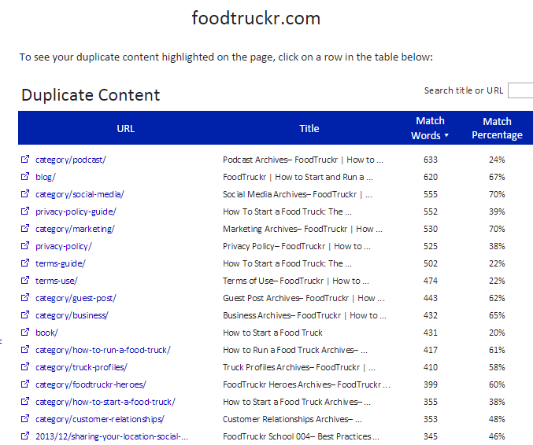Click external link icon beside blog/ URL
The width and height of the screenshot is (533, 445).
pyautogui.click(x=25, y=177)
